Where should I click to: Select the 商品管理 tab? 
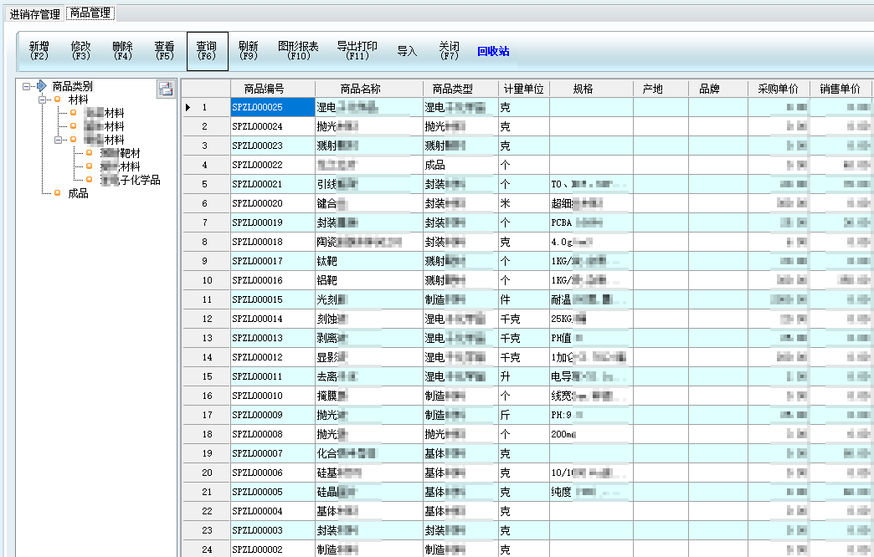[x=90, y=13]
